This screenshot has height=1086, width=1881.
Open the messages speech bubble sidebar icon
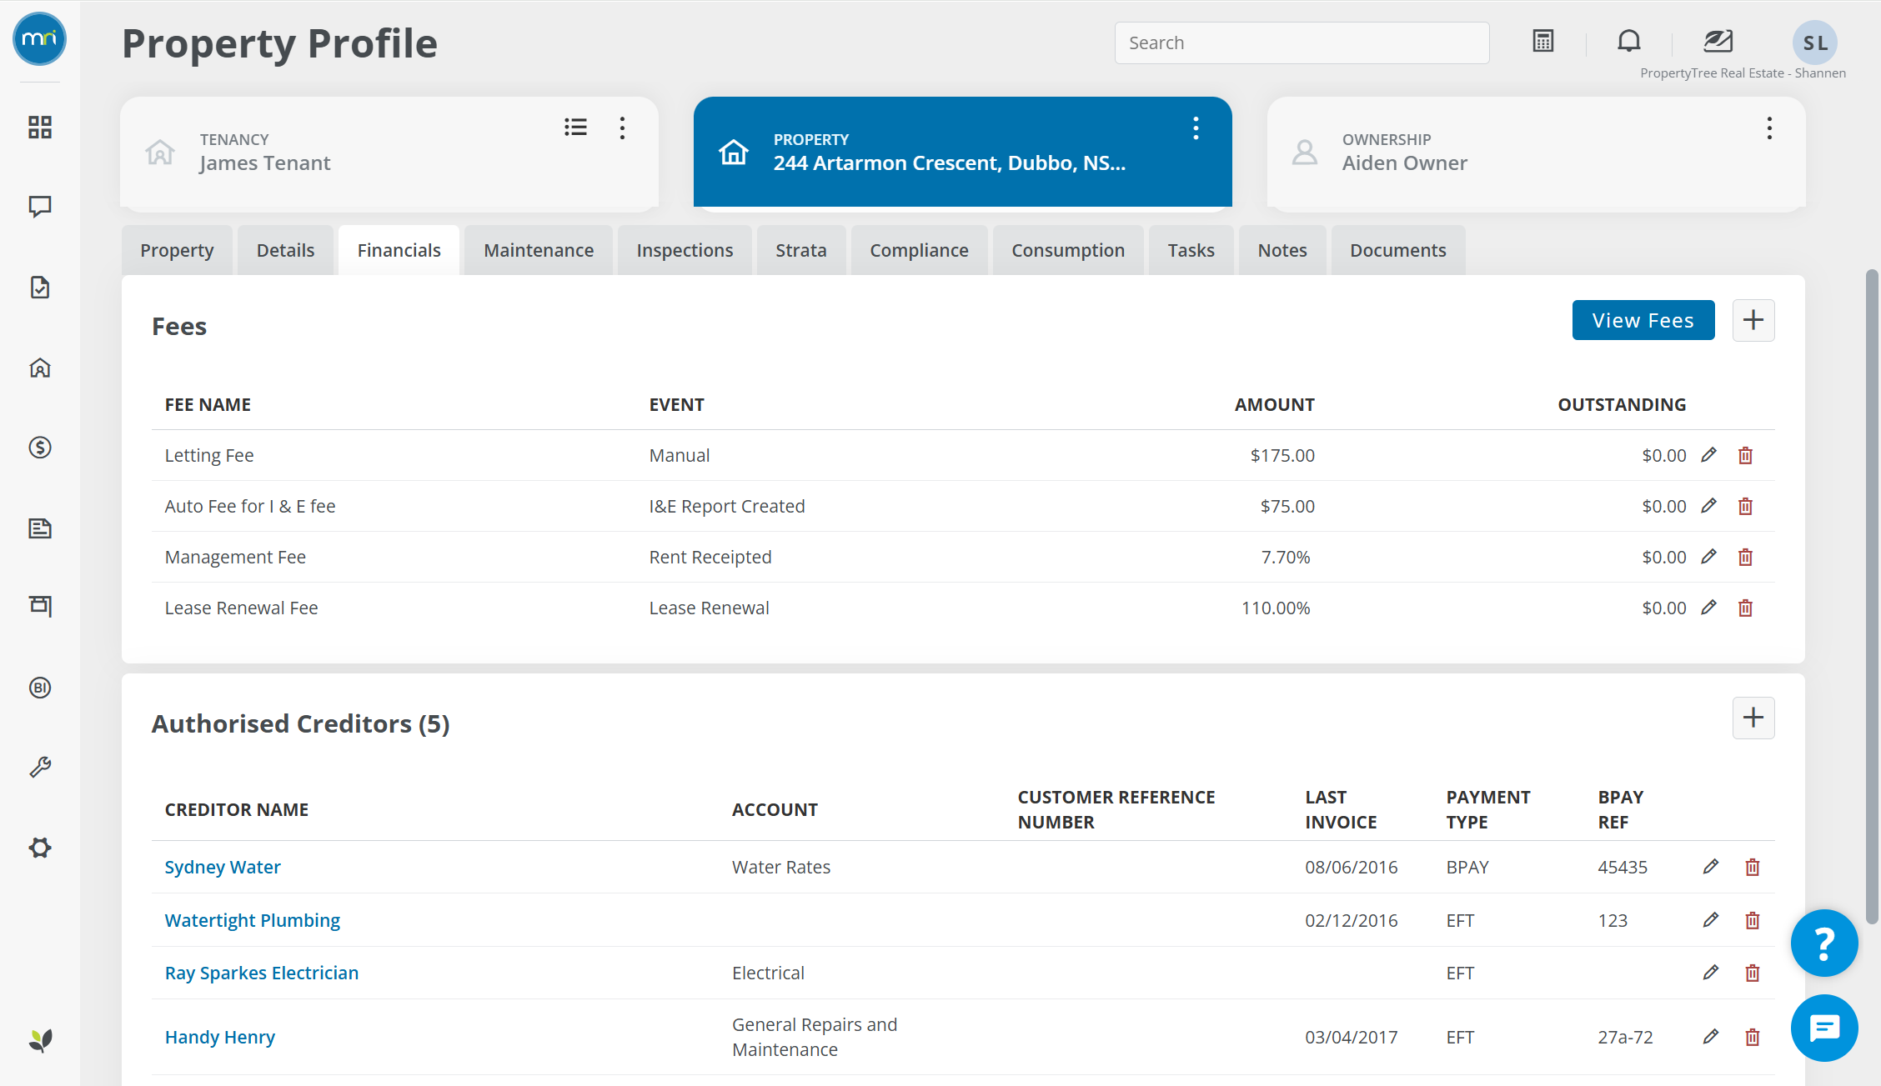click(x=40, y=206)
